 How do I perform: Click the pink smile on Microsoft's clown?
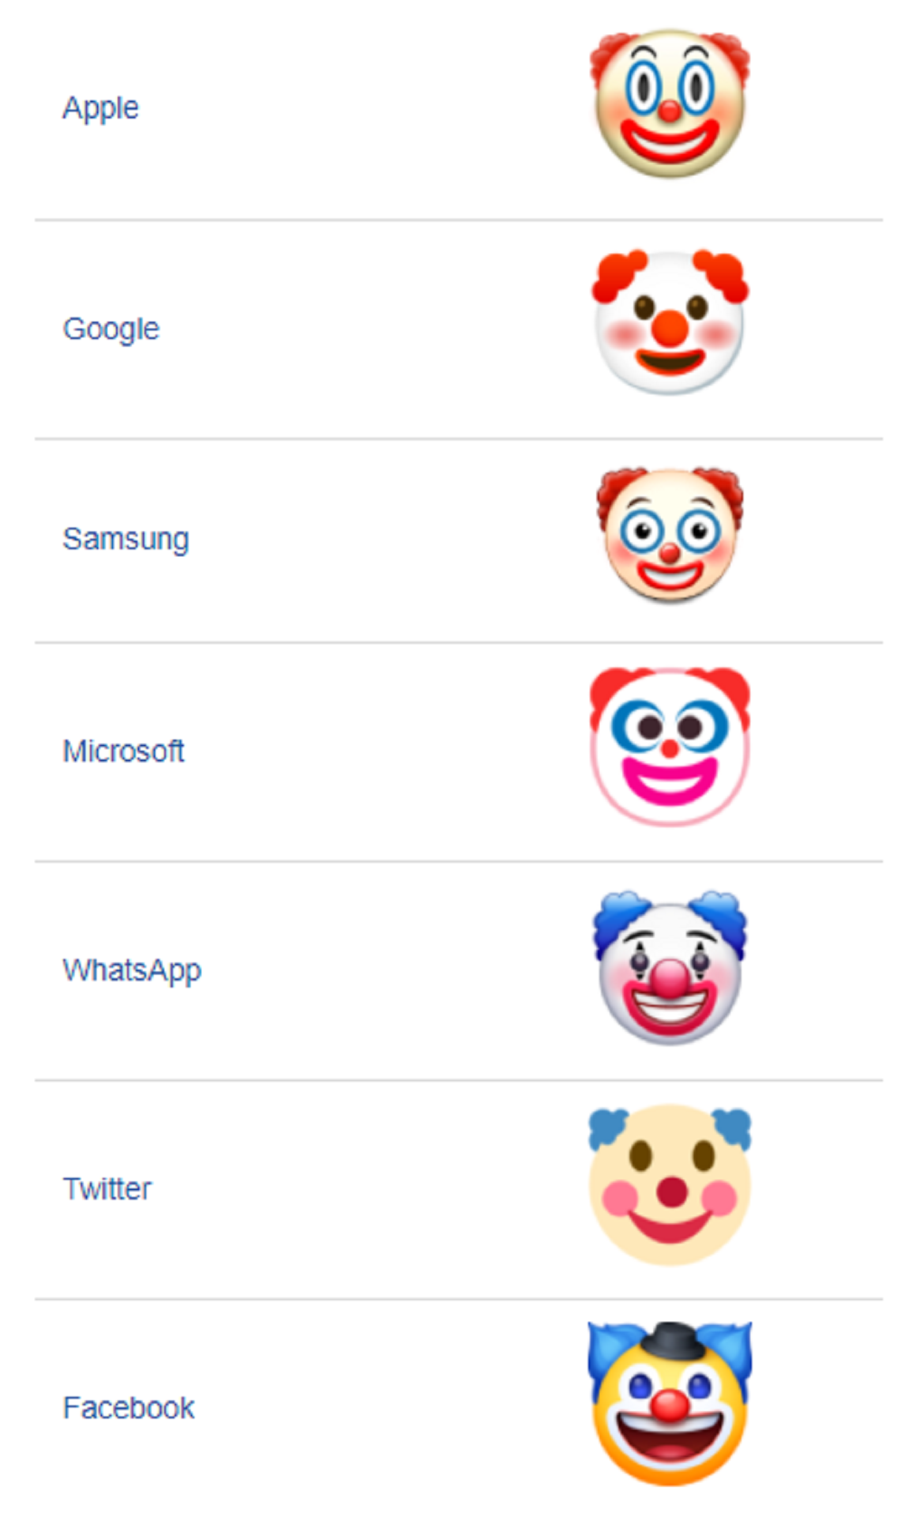670,781
